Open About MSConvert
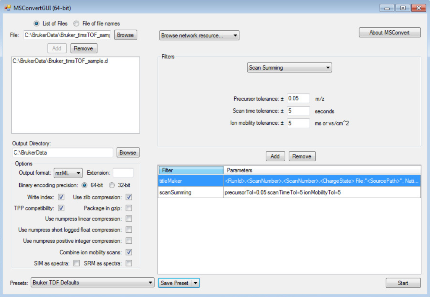 pos(390,32)
